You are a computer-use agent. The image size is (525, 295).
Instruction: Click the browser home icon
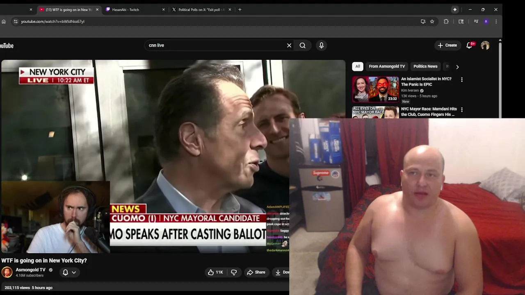[x=4, y=21]
